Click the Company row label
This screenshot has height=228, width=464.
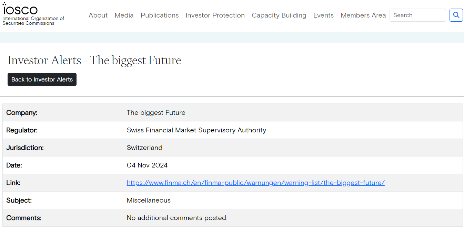[22, 113]
